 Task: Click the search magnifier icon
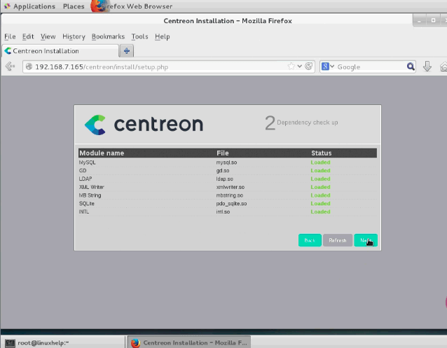(411, 67)
